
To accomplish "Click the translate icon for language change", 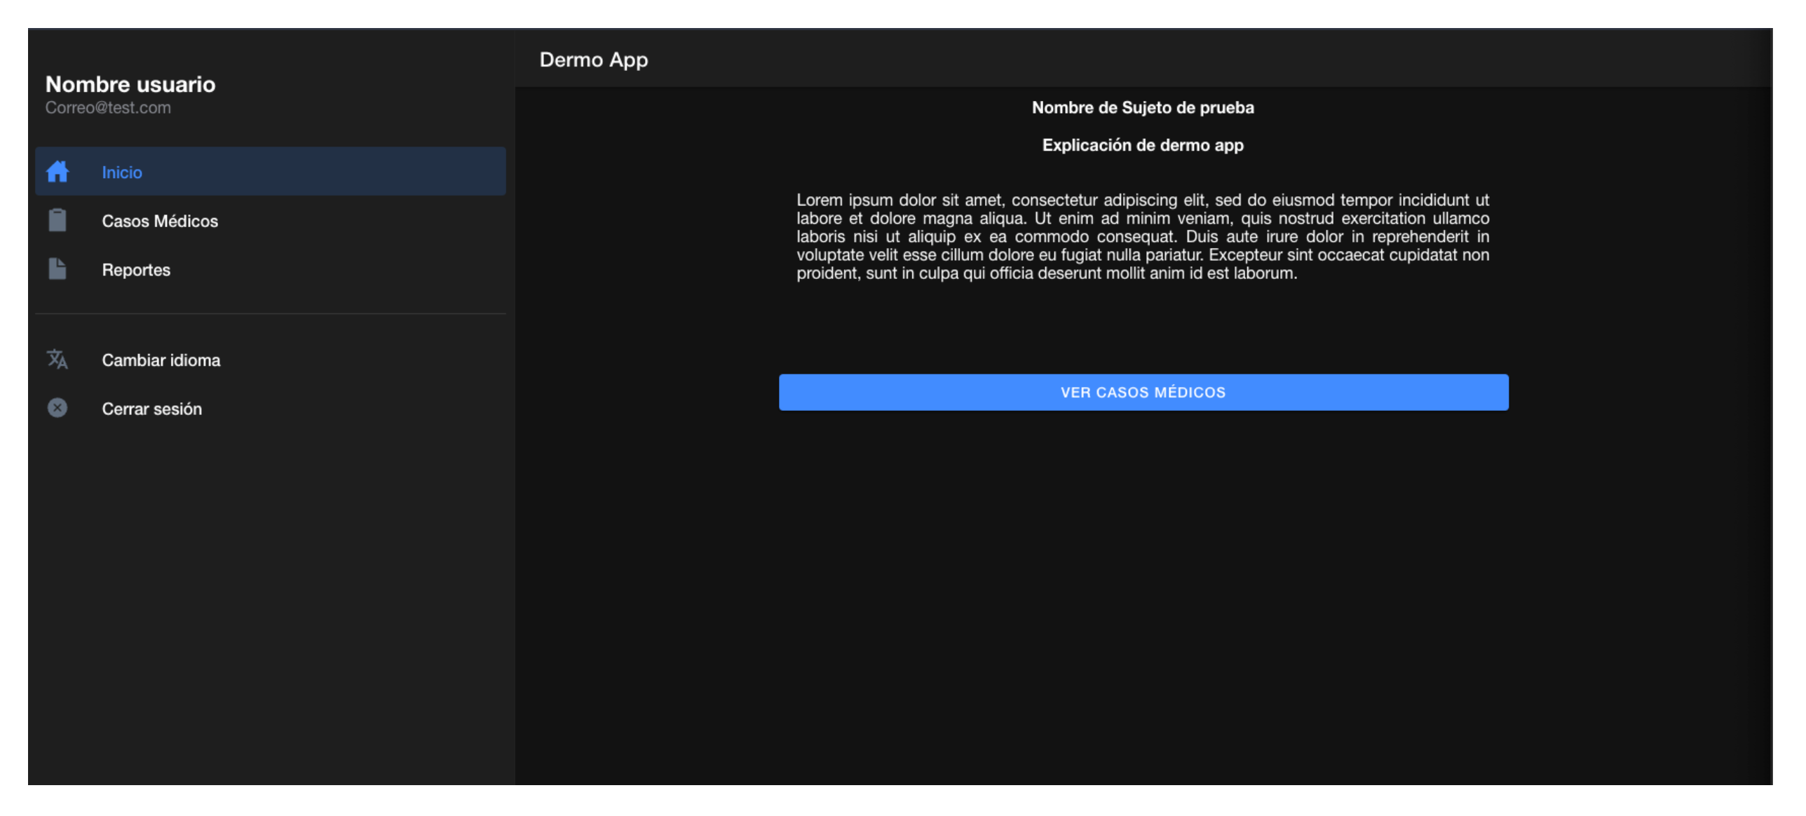I will tap(57, 360).
